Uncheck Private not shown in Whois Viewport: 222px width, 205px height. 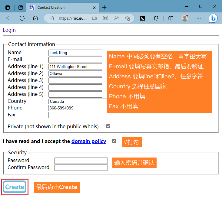point(108,126)
